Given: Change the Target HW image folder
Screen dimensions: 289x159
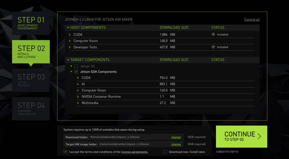Looking at the screenshot, I should [176, 144].
